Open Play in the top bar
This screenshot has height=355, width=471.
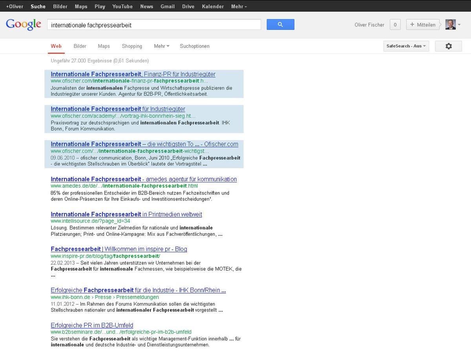[100, 6]
